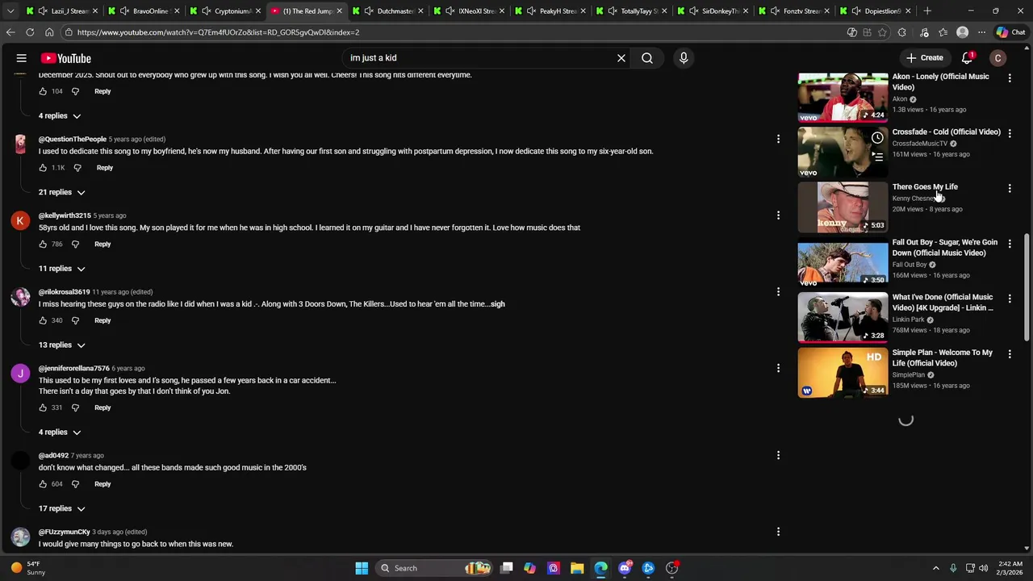Add Crossfade Cold to Watch Later
1033x581 pixels.
(x=877, y=137)
